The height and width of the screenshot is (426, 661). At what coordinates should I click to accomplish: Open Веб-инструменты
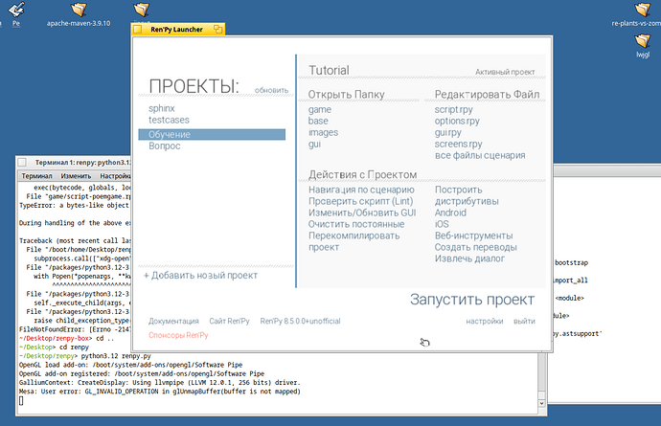coord(473,235)
